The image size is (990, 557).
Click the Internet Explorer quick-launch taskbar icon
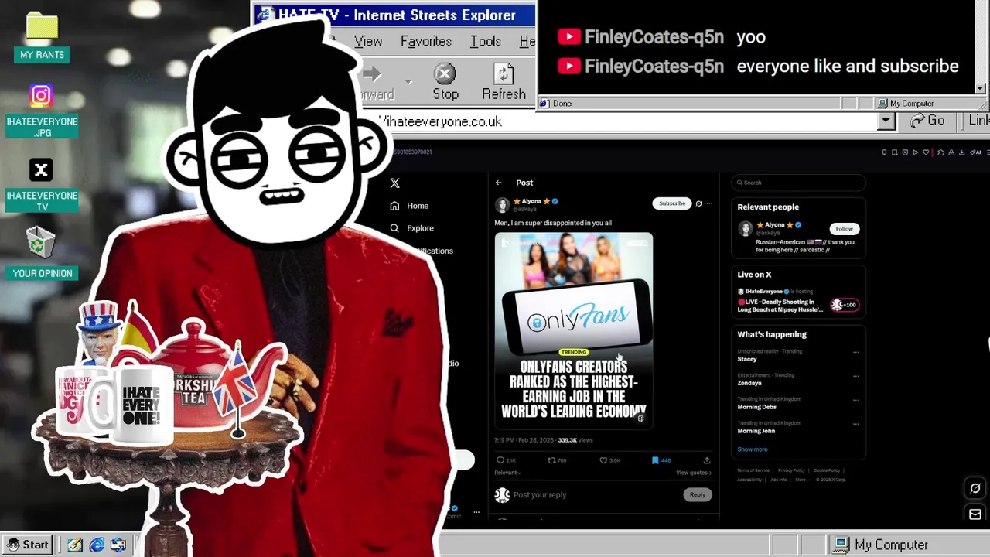97,545
